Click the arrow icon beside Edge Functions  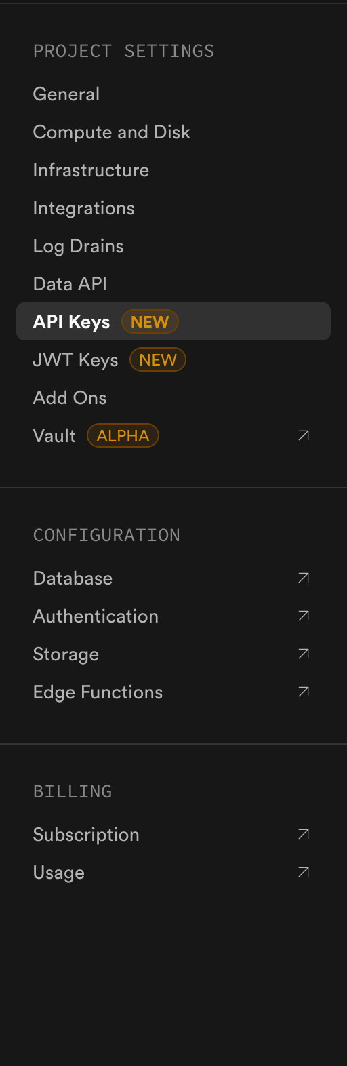pos(304,692)
